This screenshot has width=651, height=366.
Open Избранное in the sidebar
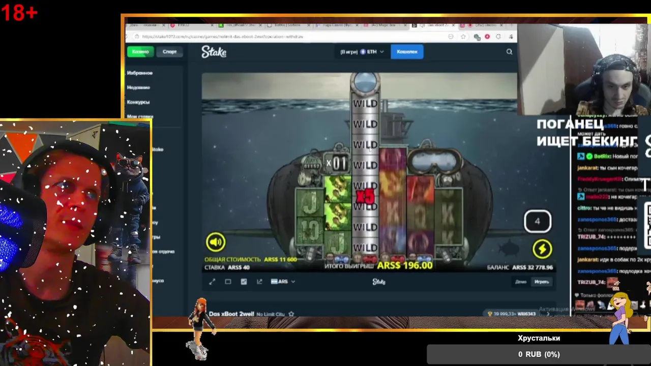pos(140,73)
